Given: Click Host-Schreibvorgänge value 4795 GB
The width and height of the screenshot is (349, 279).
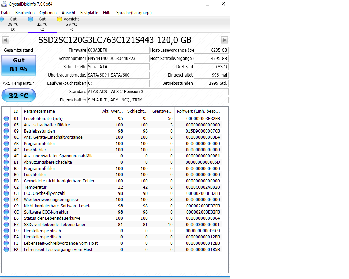Looking at the screenshot, I should (x=211, y=58).
